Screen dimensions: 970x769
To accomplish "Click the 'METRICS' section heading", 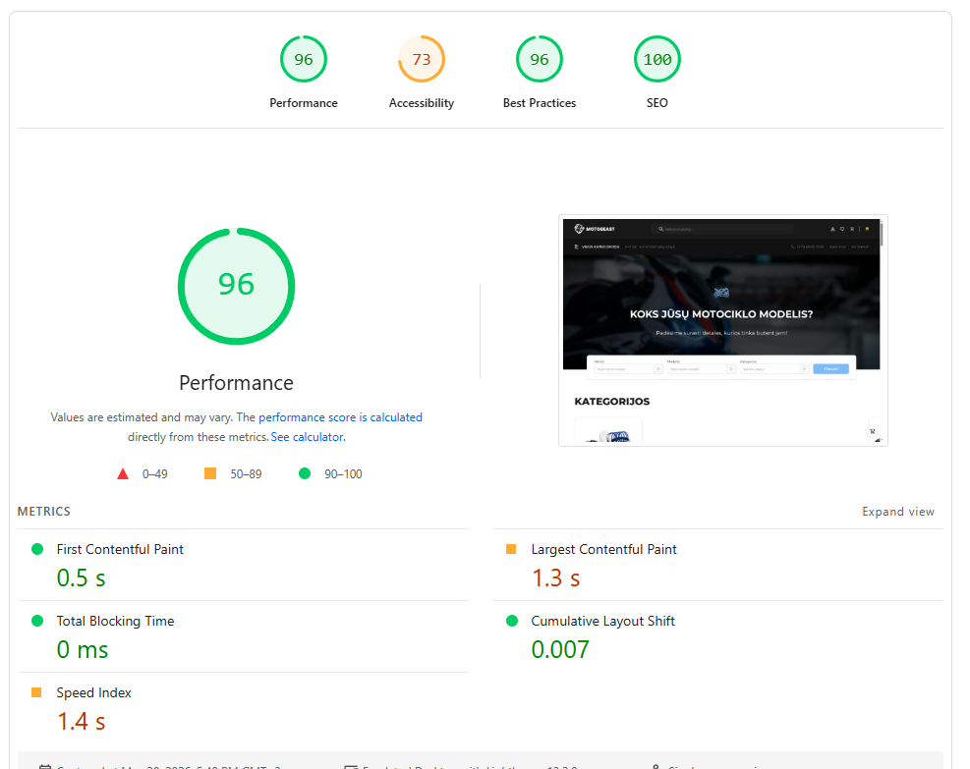I will [44, 512].
